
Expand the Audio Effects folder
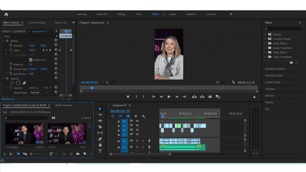click(x=265, y=44)
